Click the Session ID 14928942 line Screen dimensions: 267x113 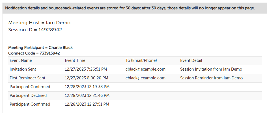pos(35,30)
